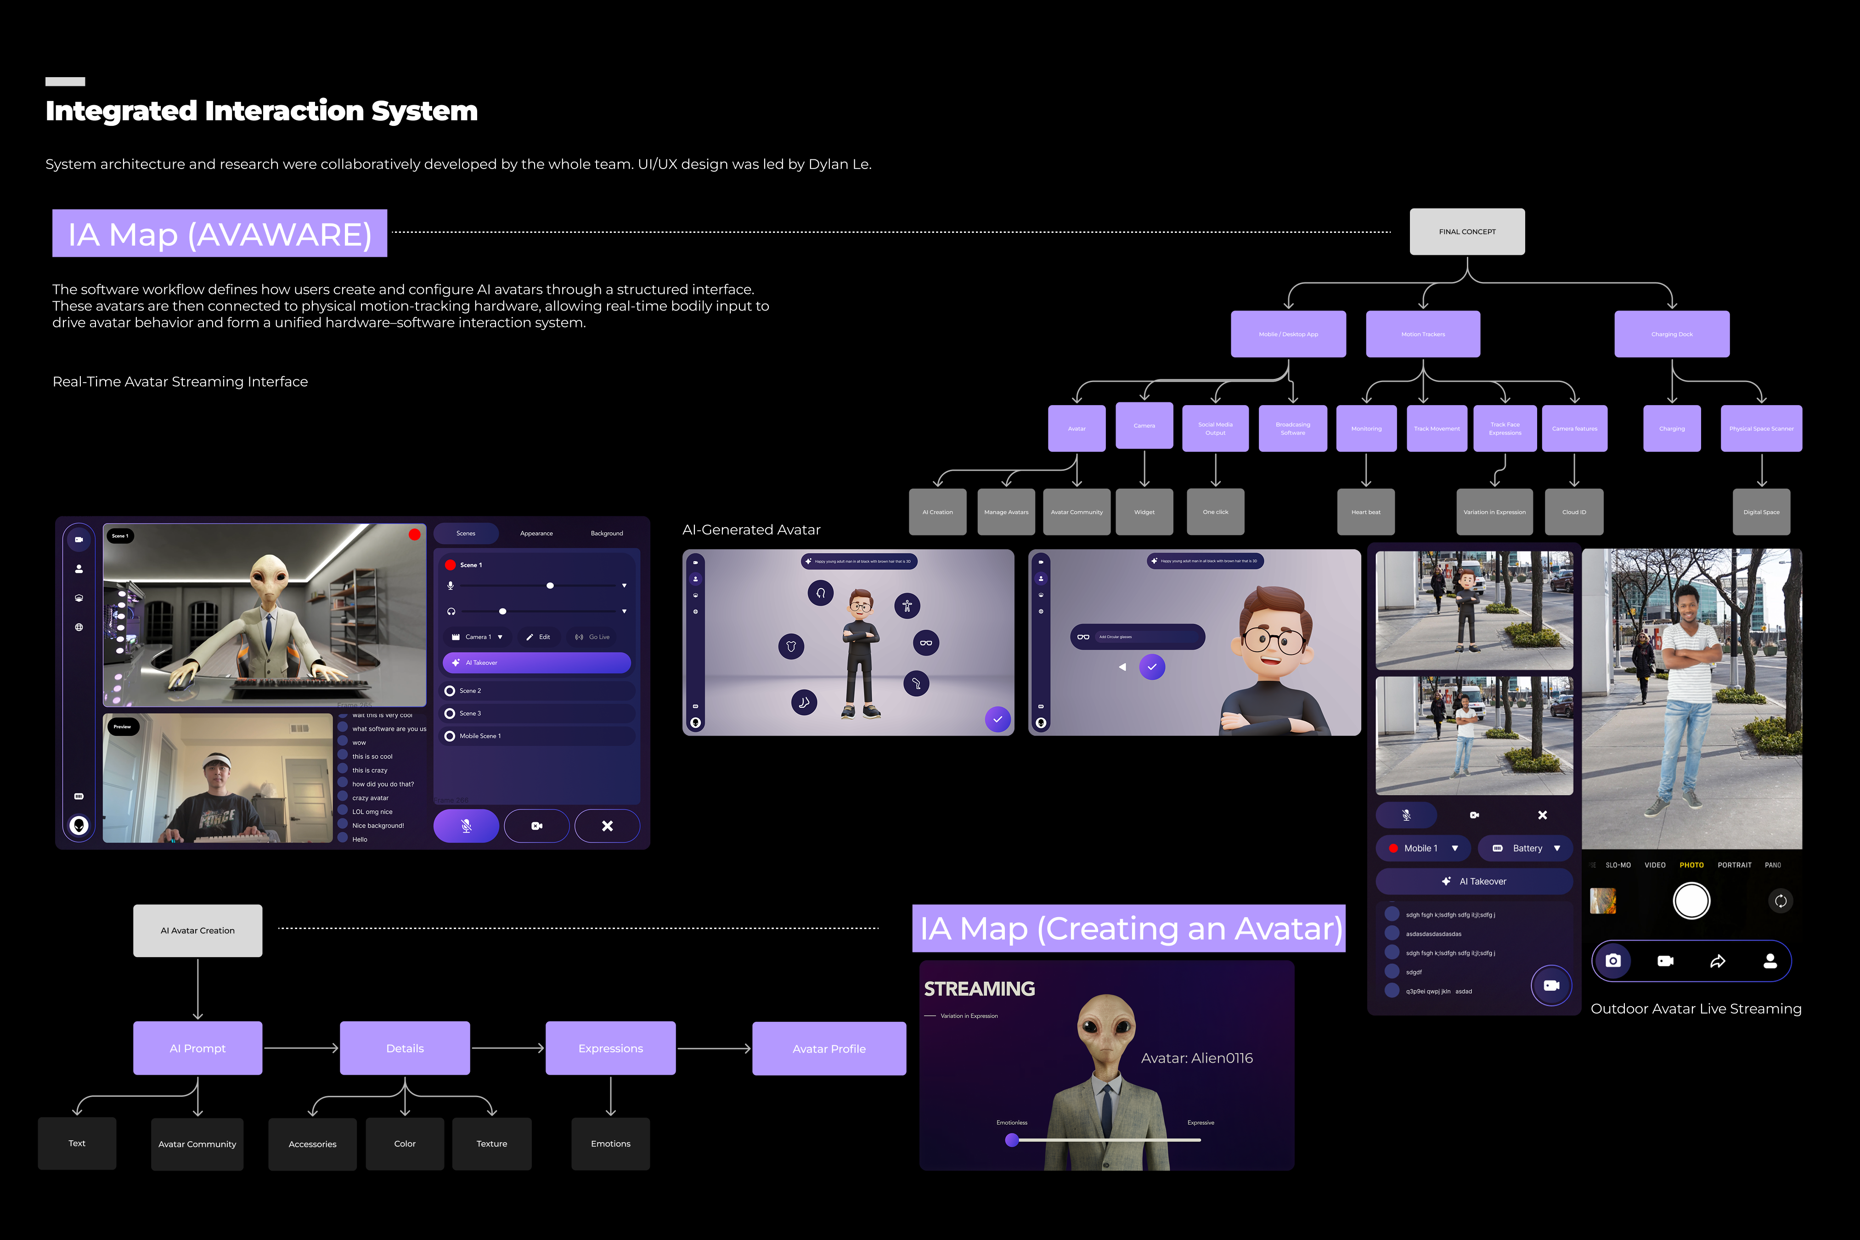Tap the share arrow icon in mobile bar
Screen dimensions: 1860x1240
(x=1717, y=962)
